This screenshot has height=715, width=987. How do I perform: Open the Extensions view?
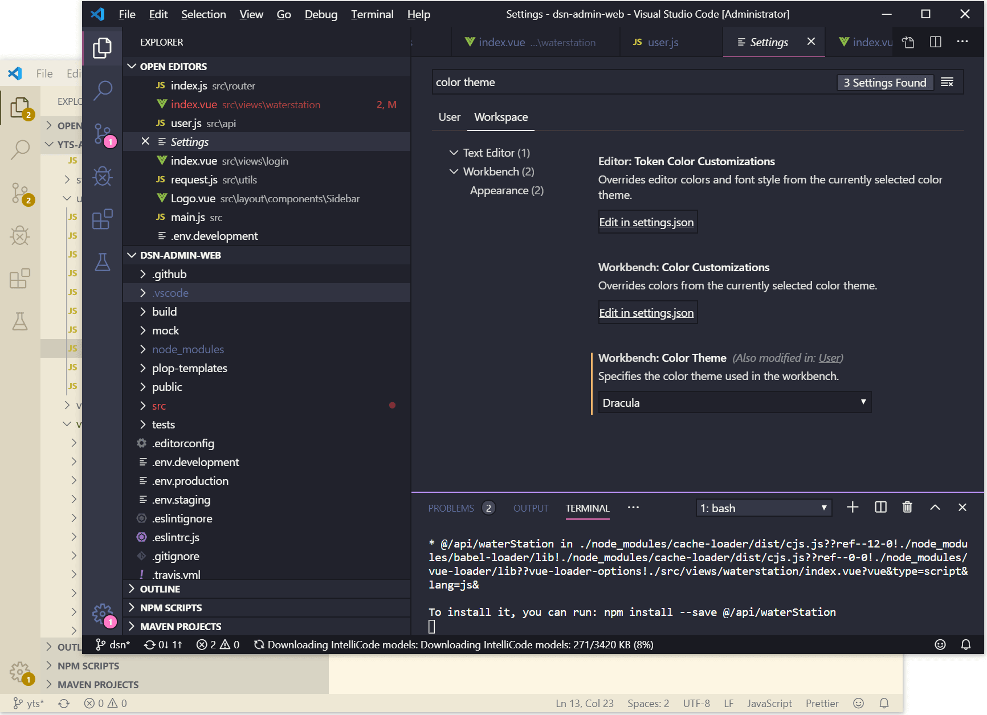point(103,219)
